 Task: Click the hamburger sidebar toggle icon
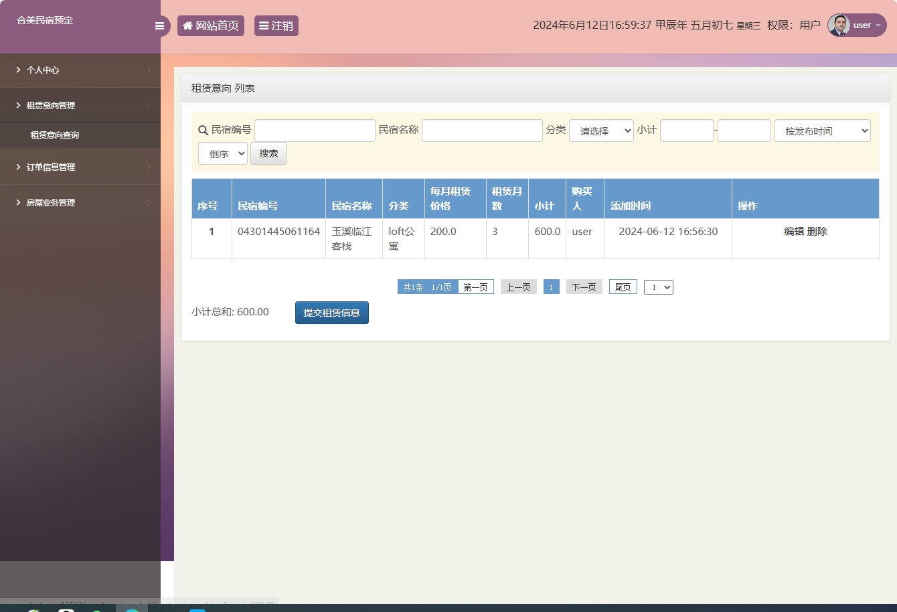click(159, 26)
